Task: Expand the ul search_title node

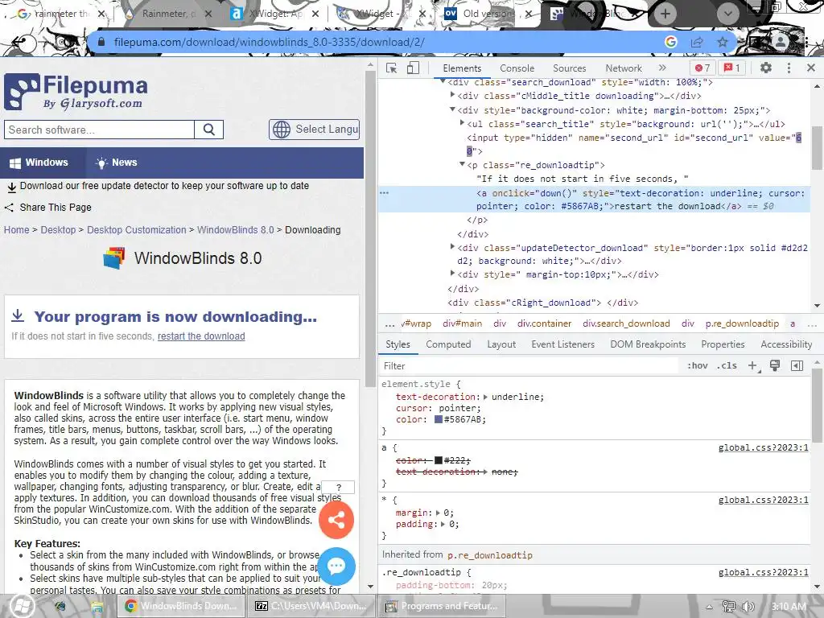Action: [x=462, y=123]
